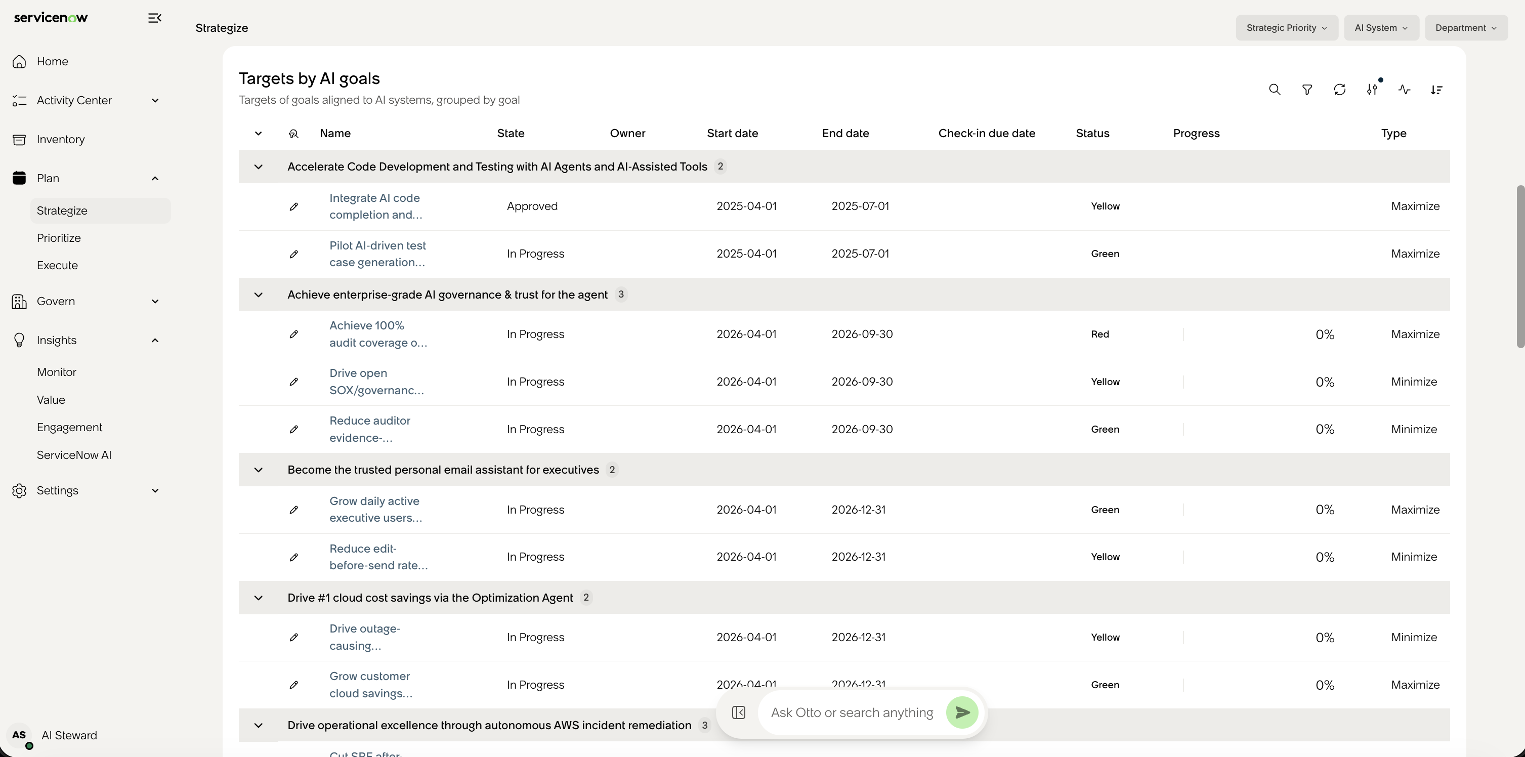Edit the Grow daily active executive users row
This screenshot has width=1525, height=757.
[x=293, y=510]
